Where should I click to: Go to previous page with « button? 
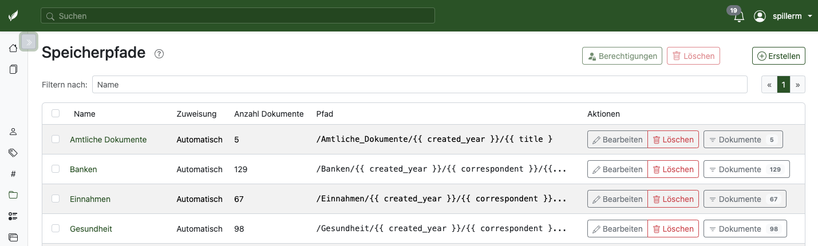point(769,85)
